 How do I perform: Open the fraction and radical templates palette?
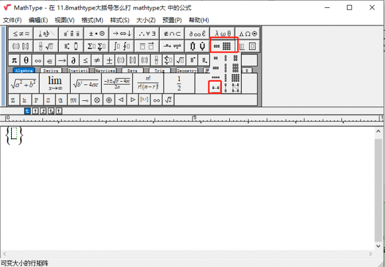46,46
